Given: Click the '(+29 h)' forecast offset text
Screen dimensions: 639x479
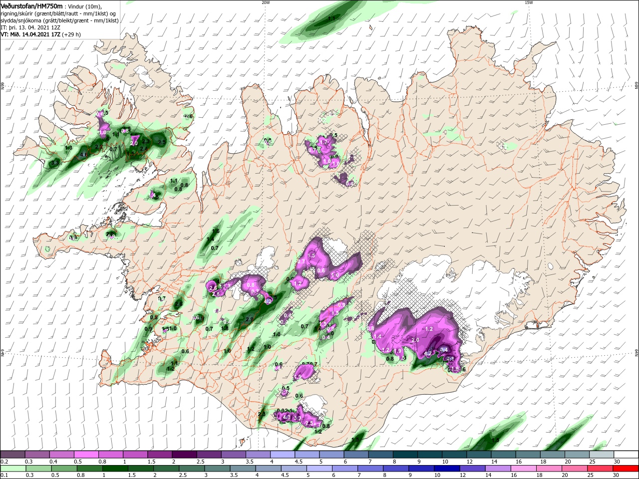Looking at the screenshot, I should pyautogui.click(x=71, y=34).
